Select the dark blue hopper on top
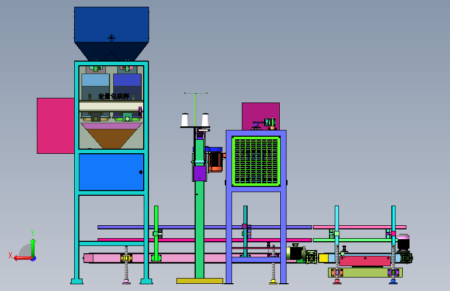This screenshot has height=291, width=450. coord(112,33)
